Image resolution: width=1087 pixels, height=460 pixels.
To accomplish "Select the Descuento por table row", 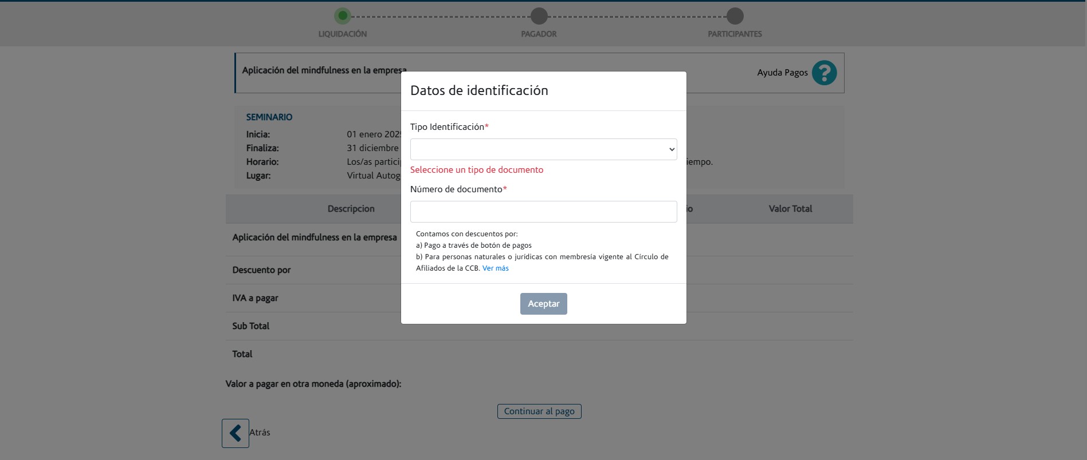I will coord(261,270).
